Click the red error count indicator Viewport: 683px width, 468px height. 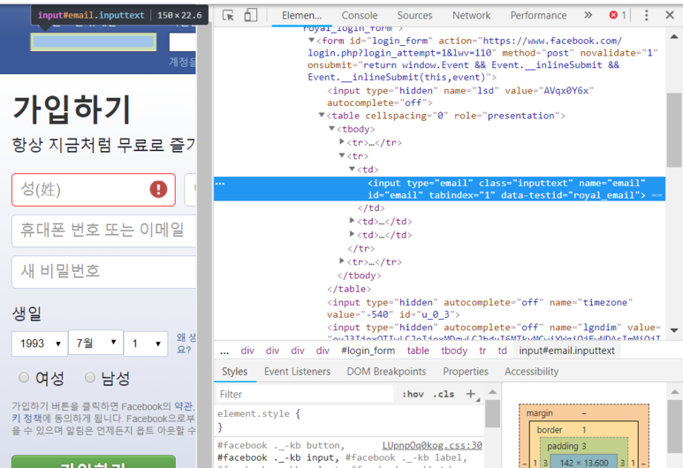(x=618, y=15)
